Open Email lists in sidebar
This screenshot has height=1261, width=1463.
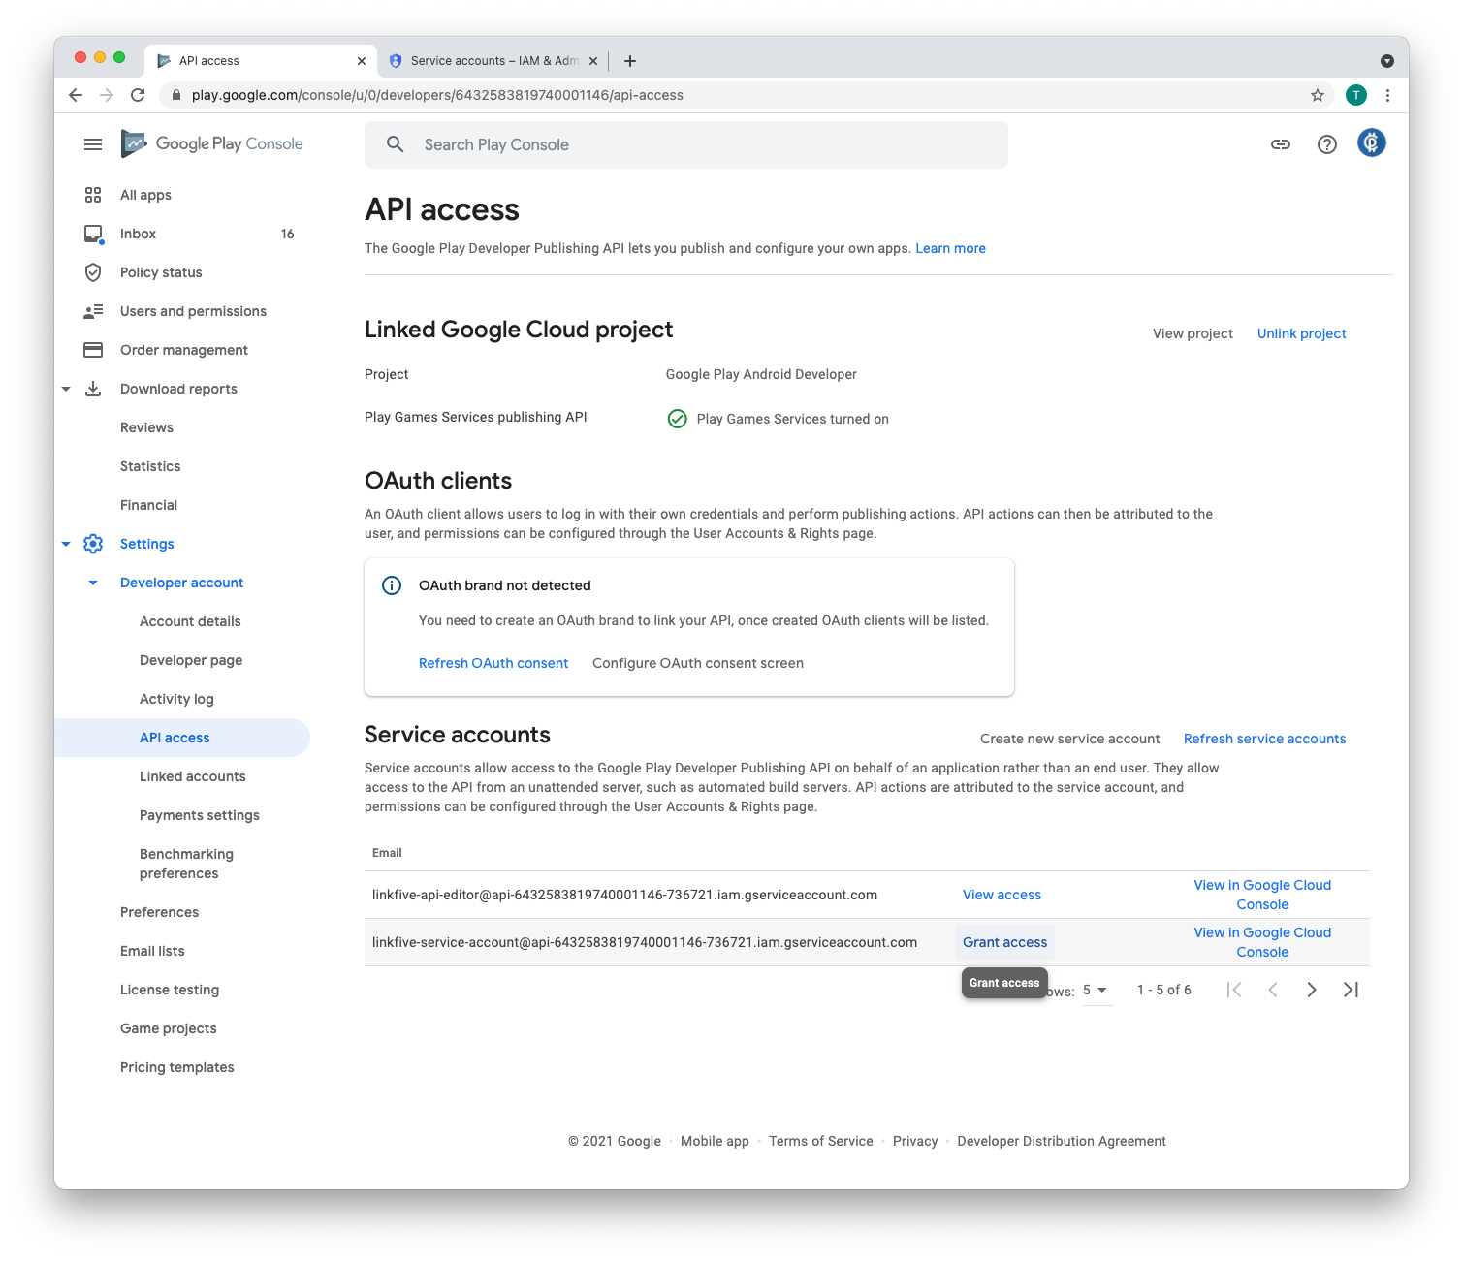pos(152,951)
